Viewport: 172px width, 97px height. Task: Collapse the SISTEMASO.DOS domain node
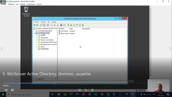click(34, 33)
